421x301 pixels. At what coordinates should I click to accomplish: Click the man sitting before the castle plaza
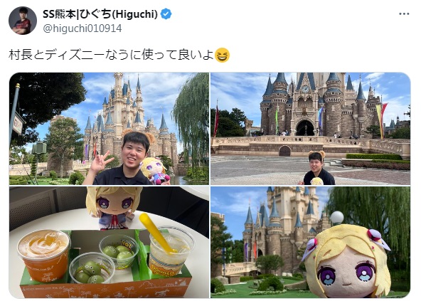(318, 169)
